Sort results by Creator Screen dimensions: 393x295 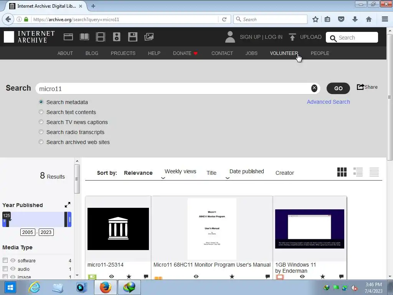[285, 173]
